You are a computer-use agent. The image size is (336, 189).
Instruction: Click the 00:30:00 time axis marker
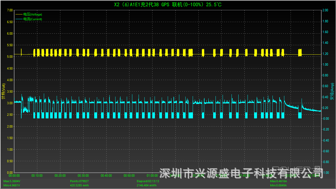coord(83,176)
